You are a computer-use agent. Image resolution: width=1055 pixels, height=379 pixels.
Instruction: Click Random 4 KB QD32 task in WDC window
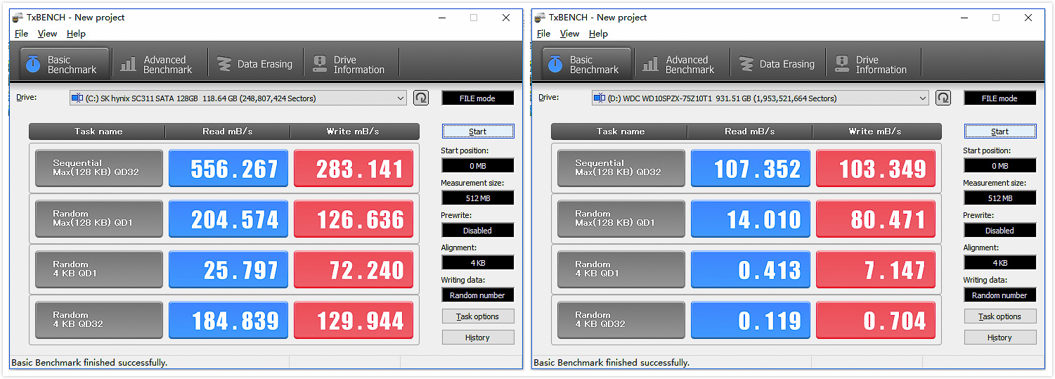(x=621, y=320)
